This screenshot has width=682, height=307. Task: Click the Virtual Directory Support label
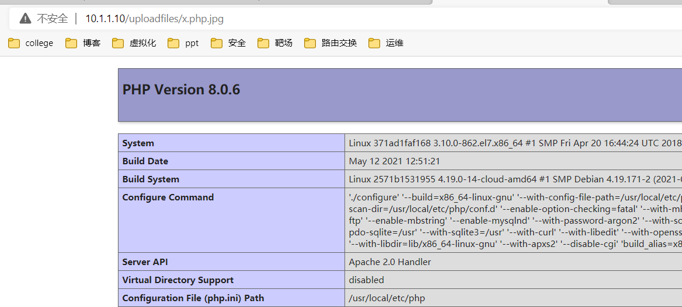(178, 280)
